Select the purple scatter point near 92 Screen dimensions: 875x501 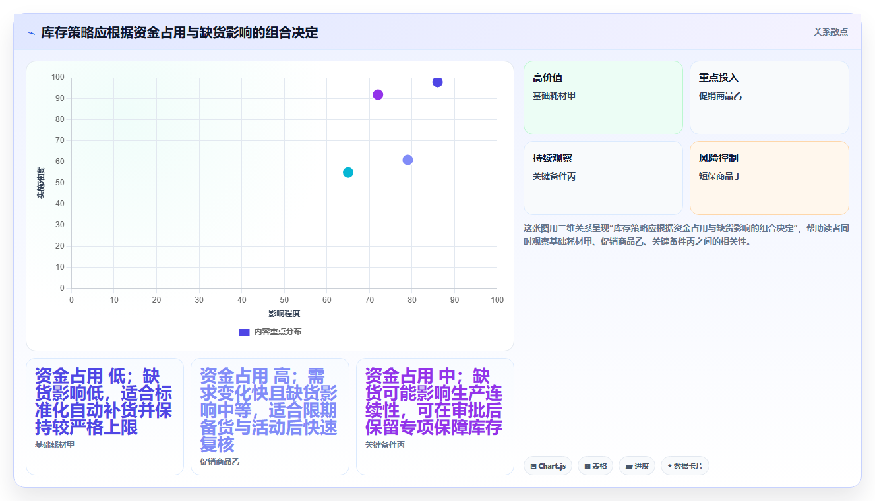[378, 94]
